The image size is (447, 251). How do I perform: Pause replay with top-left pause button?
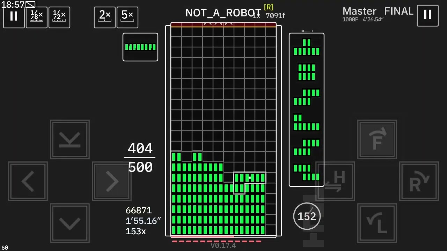tap(14, 17)
